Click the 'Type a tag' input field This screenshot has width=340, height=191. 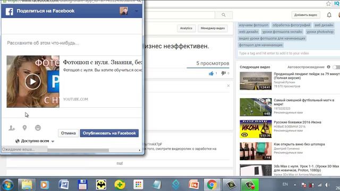pyautogui.click(x=288, y=53)
